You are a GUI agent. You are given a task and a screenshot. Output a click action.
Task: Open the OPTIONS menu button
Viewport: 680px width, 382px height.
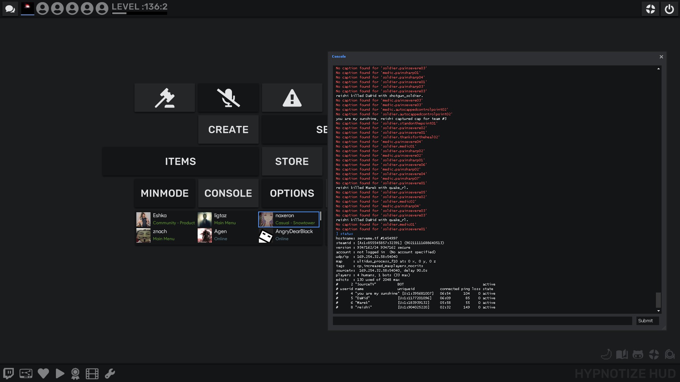point(292,193)
